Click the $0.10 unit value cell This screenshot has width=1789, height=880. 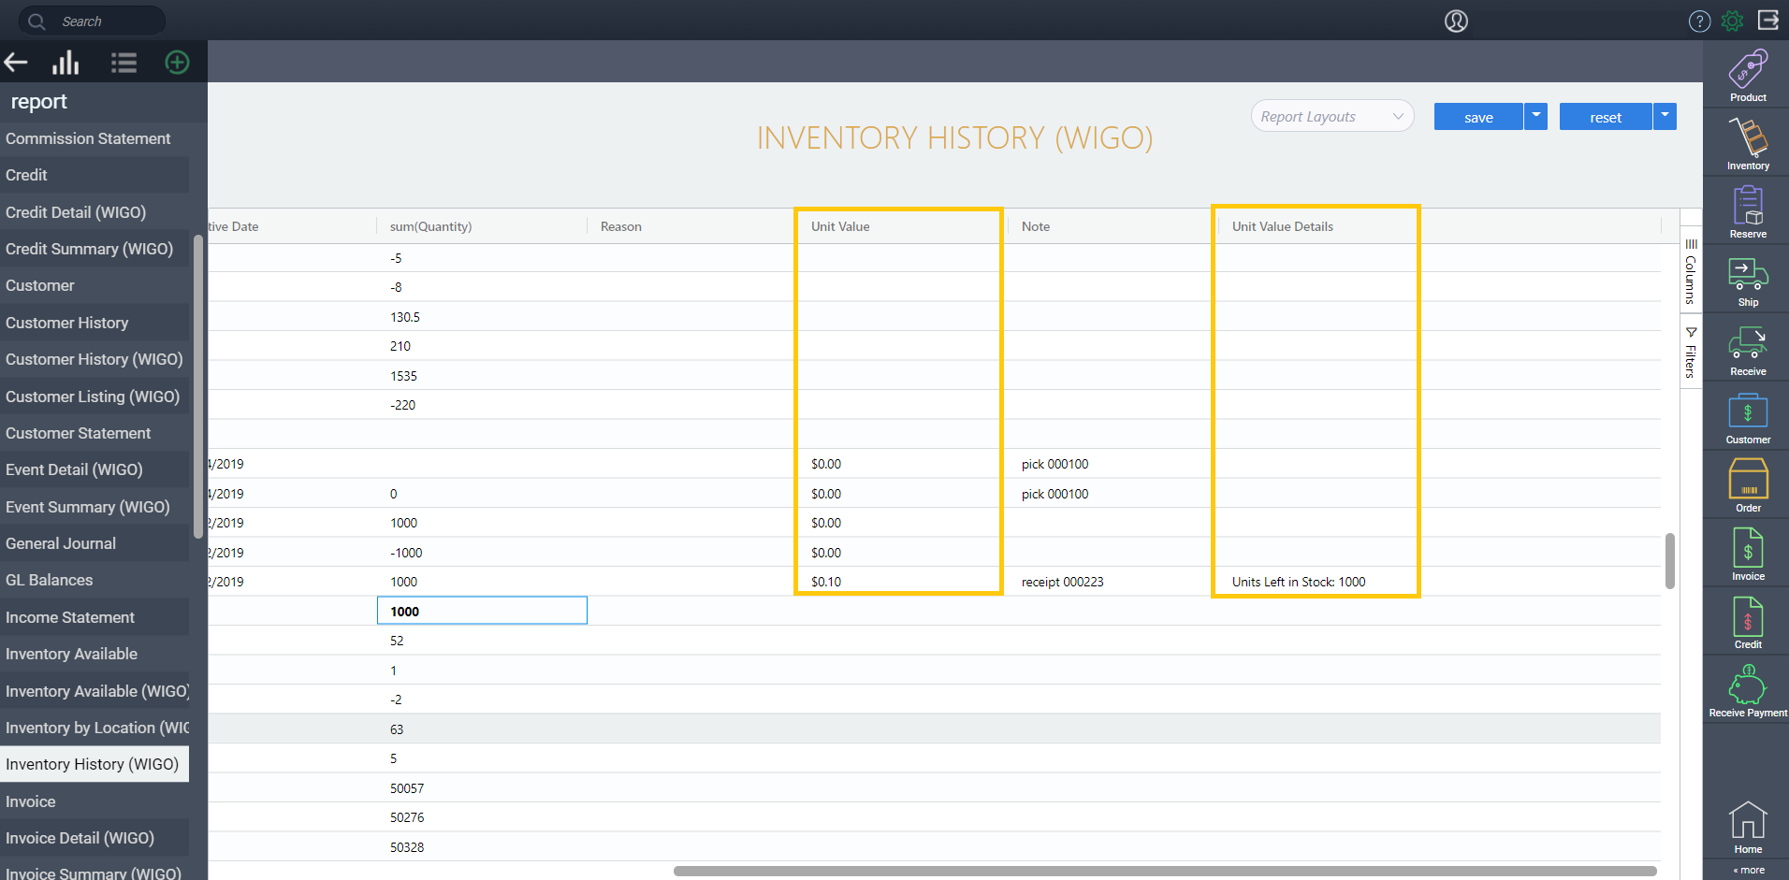coord(826,582)
